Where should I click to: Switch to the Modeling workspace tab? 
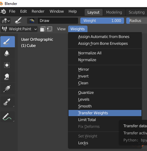[114, 12]
